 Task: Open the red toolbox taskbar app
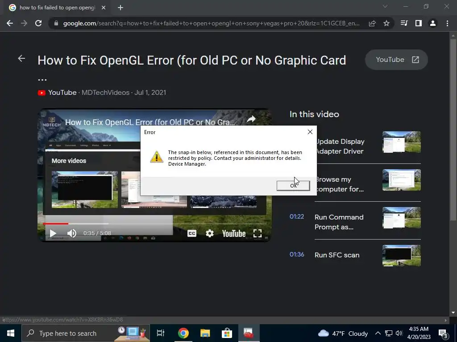(248, 333)
